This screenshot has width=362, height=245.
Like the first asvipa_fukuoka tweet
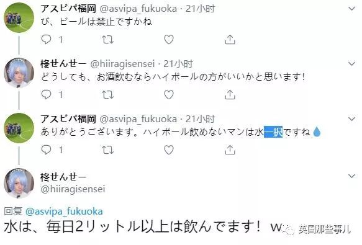point(169,40)
